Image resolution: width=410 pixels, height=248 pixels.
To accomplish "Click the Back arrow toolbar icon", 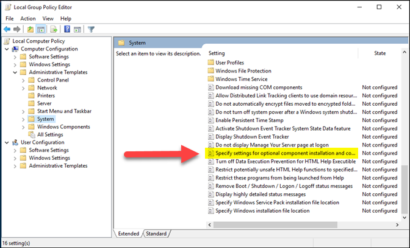I will point(8,29).
